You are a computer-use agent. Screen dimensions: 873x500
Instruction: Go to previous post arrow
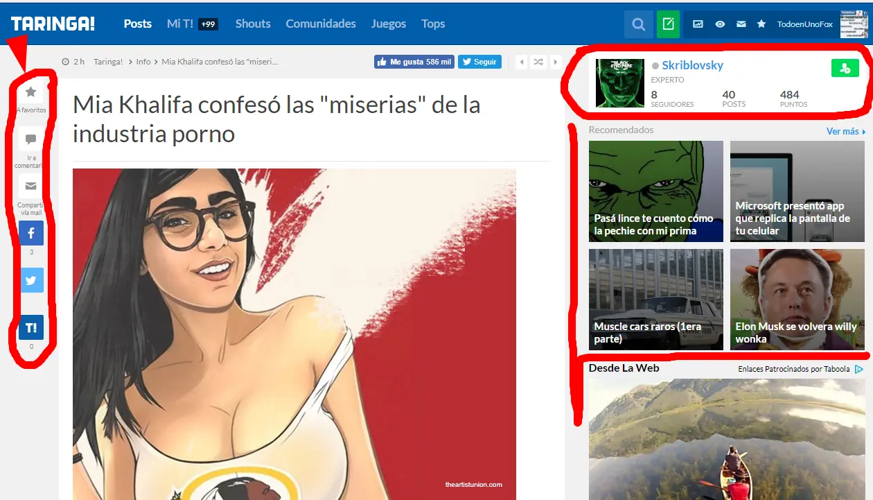pyautogui.click(x=522, y=62)
